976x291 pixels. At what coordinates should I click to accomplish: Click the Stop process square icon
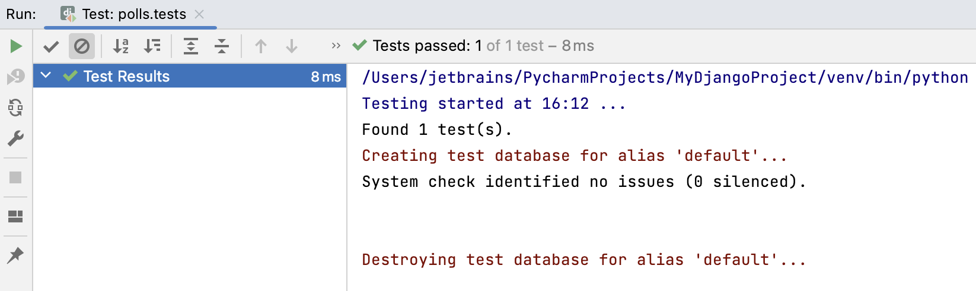coord(16,177)
